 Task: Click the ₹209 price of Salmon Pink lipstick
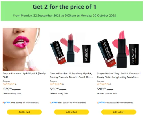tap(101, 89)
